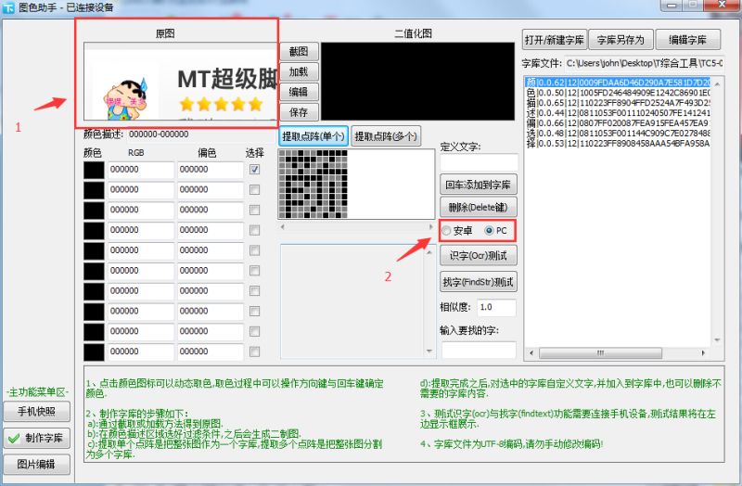Click the result box scroll-down arrow
The image size is (742, 486).
click(x=429, y=352)
